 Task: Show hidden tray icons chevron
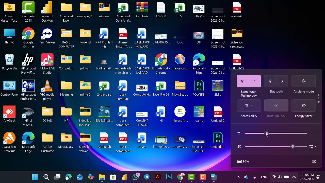point(238,177)
